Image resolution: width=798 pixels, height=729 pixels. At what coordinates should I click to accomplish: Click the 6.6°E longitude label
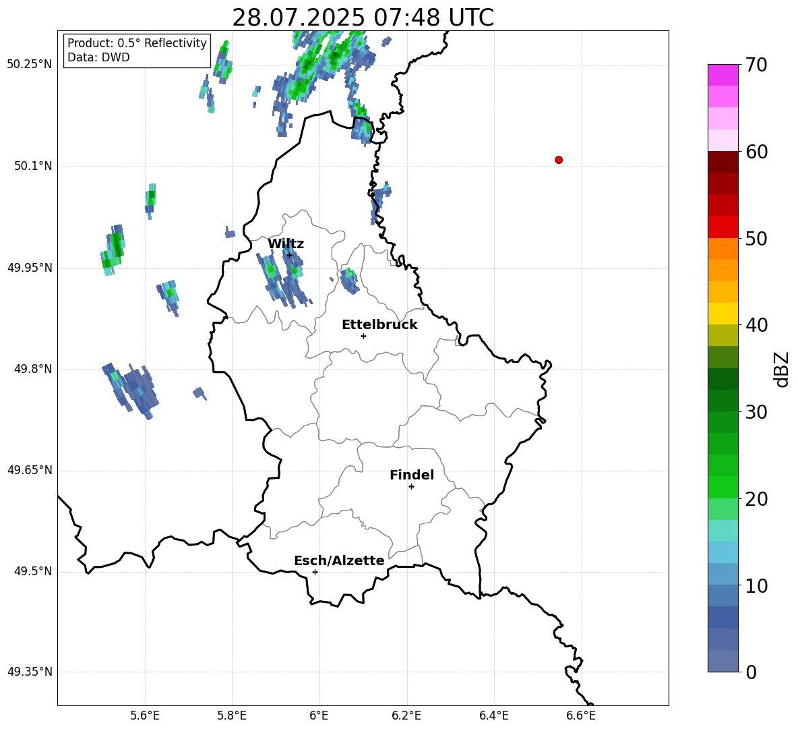click(x=581, y=716)
